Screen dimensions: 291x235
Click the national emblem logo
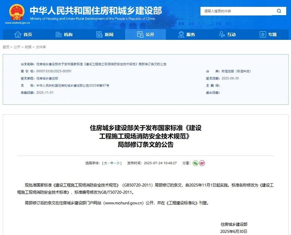17,12
